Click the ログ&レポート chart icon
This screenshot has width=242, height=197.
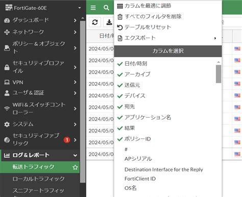tap(7, 155)
